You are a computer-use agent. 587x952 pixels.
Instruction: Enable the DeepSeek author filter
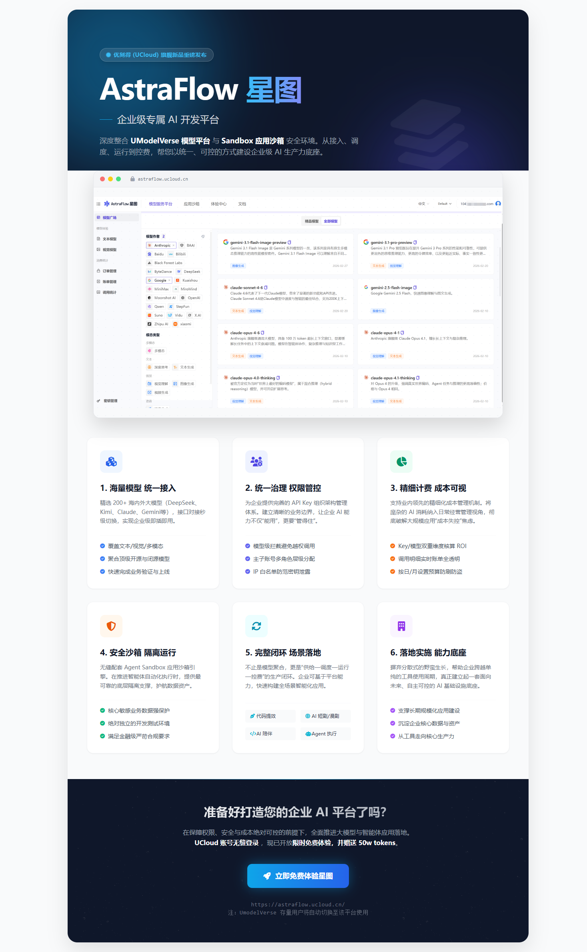(x=189, y=272)
